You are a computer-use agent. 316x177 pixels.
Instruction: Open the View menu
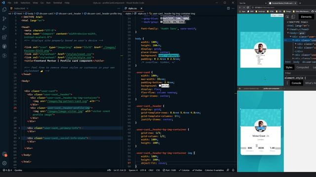35,3
